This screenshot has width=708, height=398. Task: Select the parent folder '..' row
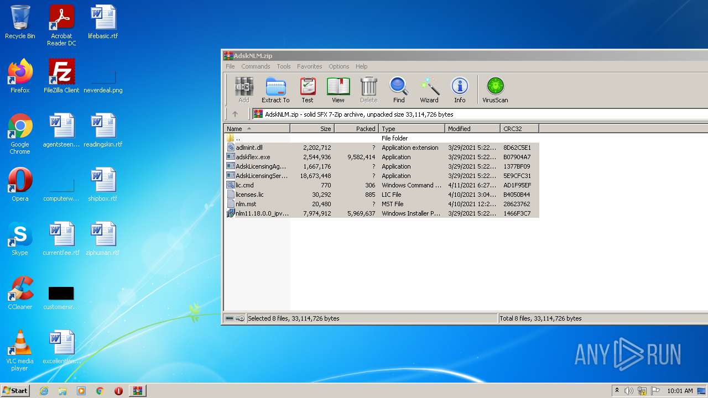tap(381, 138)
